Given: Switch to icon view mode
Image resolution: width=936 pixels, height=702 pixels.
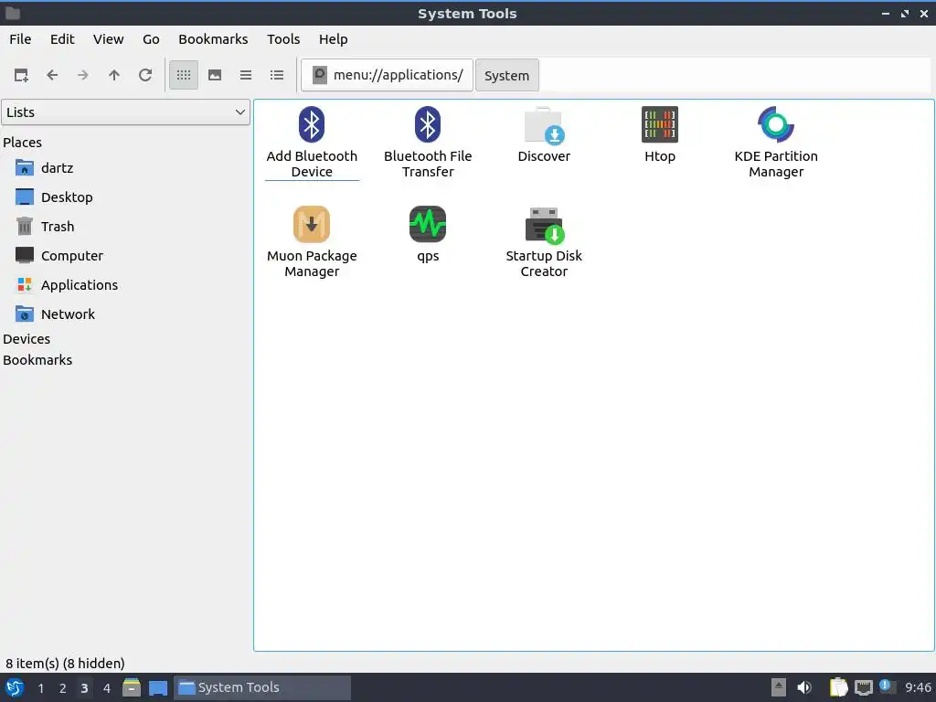Looking at the screenshot, I should point(184,75).
